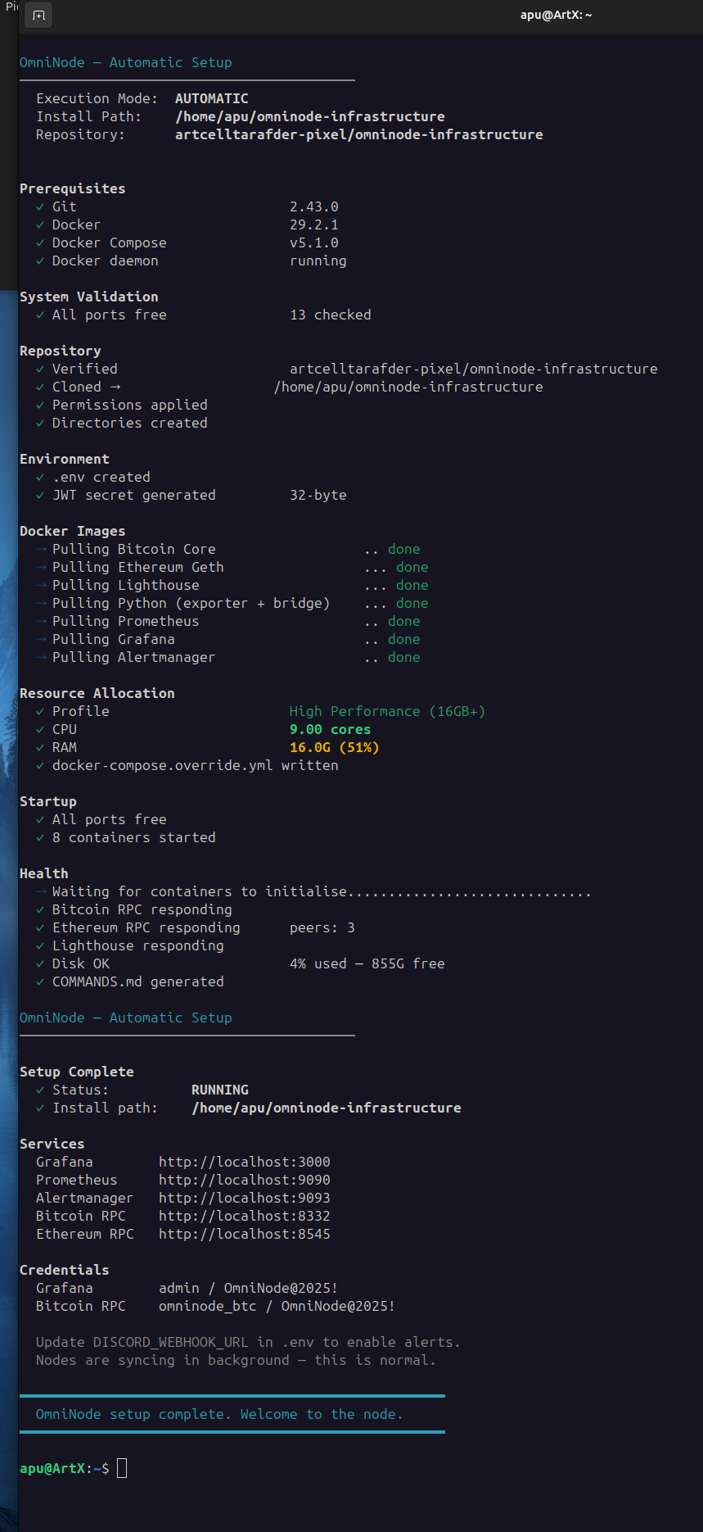The height and width of the screenshot is (1532, 703).
Task: Click the 'Cloned →' row label
Action: click(x=87, y=387)
